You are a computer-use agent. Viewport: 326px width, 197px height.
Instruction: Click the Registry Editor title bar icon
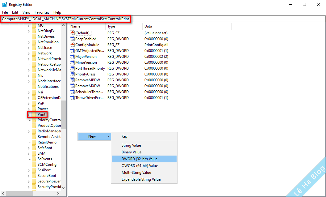(5, 5)
